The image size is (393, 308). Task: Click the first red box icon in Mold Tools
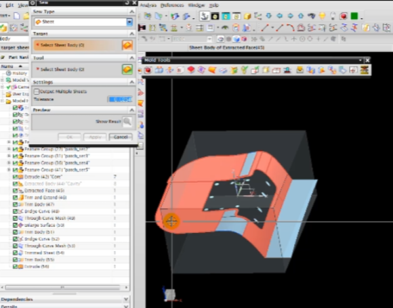pyautogui.click(x=148, y=70)
